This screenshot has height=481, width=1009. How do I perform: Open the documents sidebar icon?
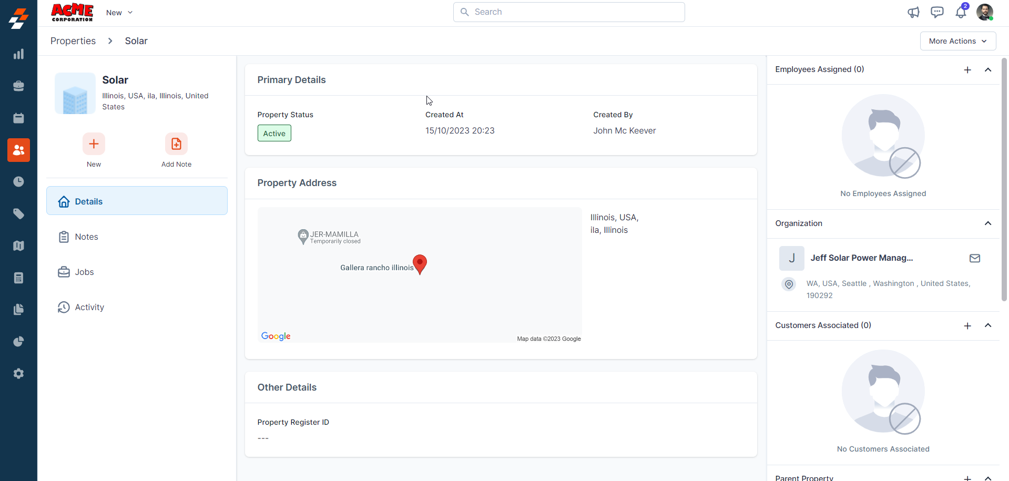(18, 310)
